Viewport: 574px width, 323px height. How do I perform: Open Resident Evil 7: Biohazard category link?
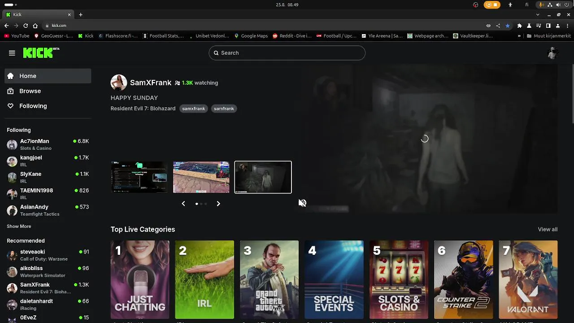click(143, 109)
